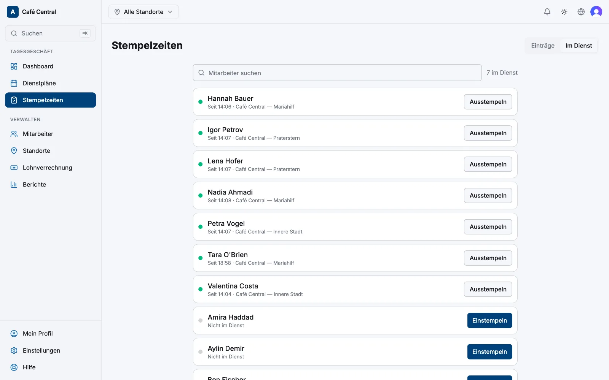Viewport: 609px width, 380px height.
Task: Clock in Amira Haddad with Einstempeln
Action: tap(489, 320)
